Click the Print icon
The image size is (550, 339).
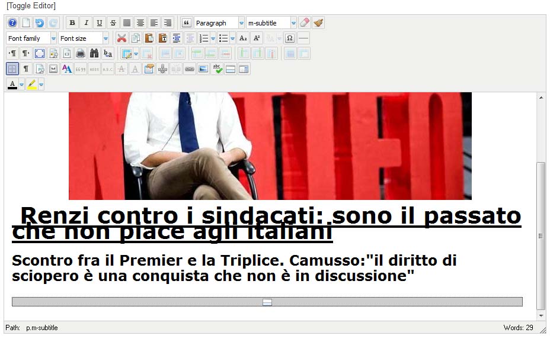point(80,54)
